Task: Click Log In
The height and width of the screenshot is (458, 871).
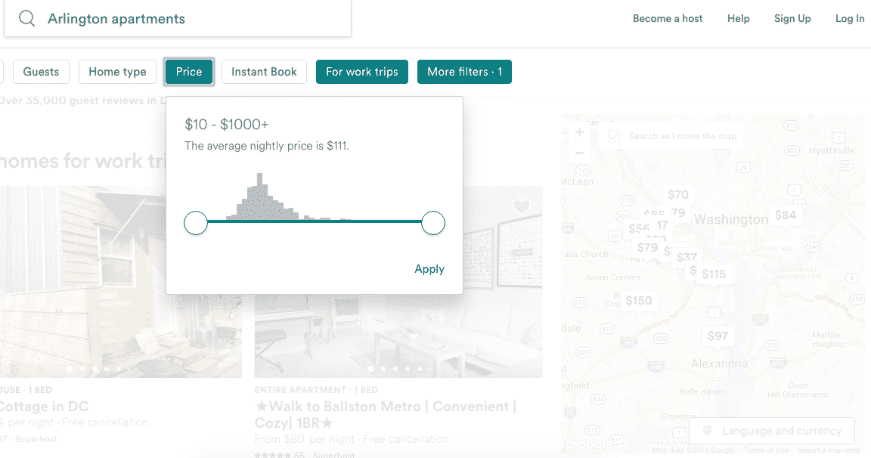Action: [x=850, y=18]
